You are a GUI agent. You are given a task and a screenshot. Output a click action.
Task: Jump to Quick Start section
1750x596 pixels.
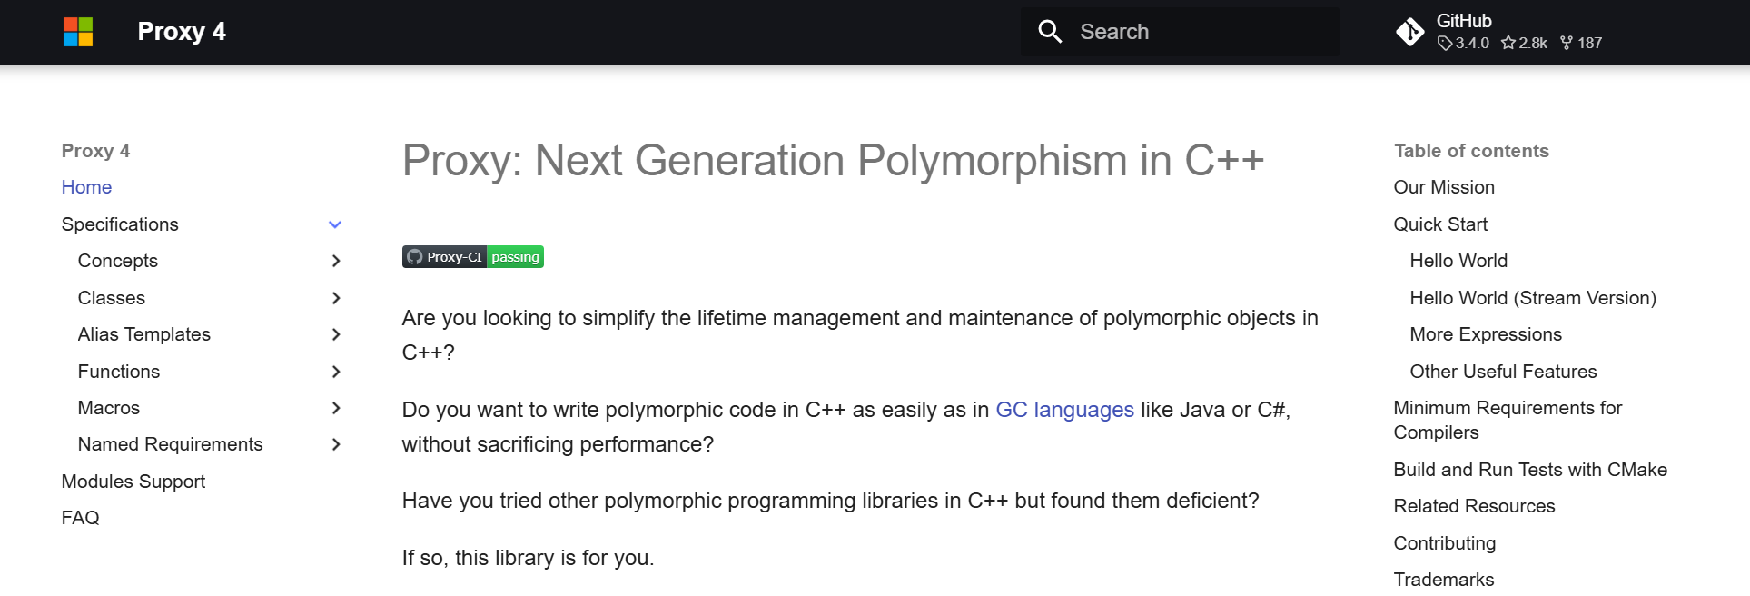(x=1440, y=224)
